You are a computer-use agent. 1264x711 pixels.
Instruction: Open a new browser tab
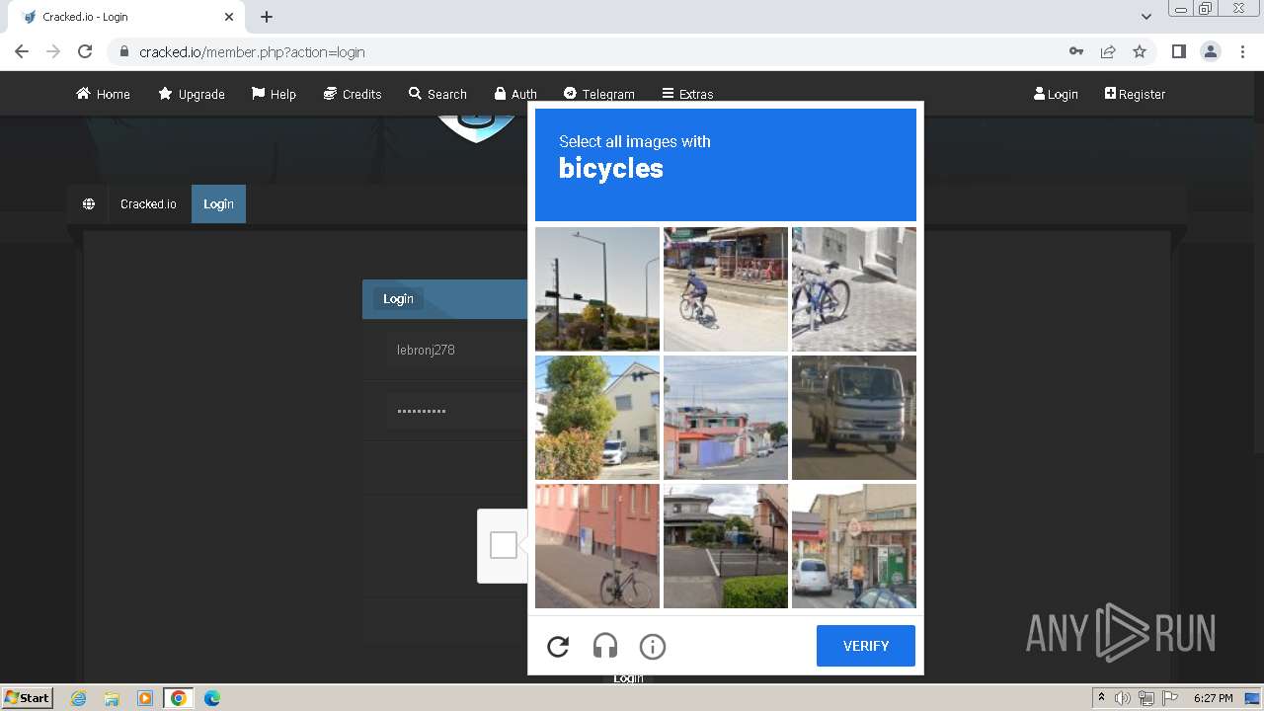pos(267,17)
